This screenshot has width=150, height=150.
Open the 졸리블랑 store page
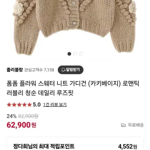tap(15, 70)
